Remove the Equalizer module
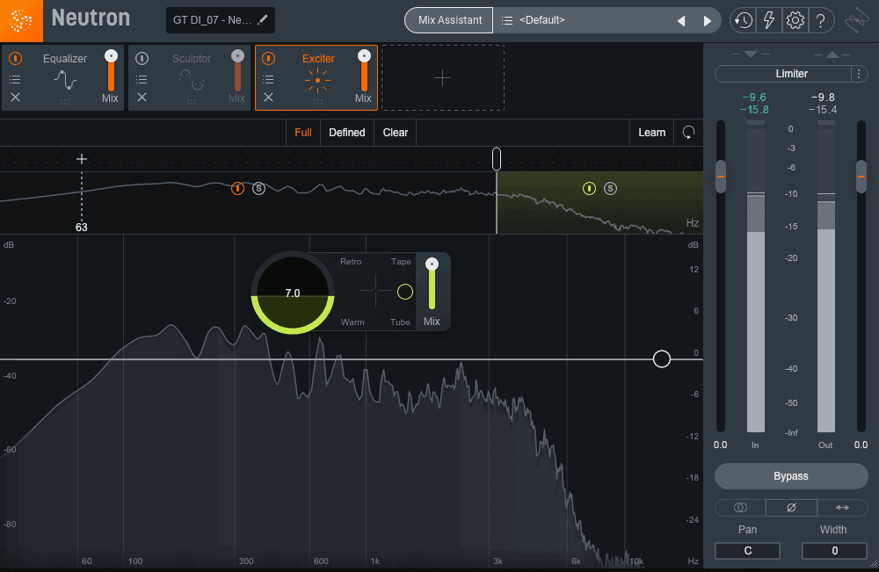879x572 pixels. tap(16, 98)
